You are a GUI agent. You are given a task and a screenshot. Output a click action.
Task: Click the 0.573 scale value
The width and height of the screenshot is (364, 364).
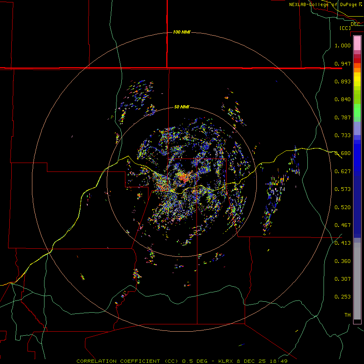(x=343, y=189)
